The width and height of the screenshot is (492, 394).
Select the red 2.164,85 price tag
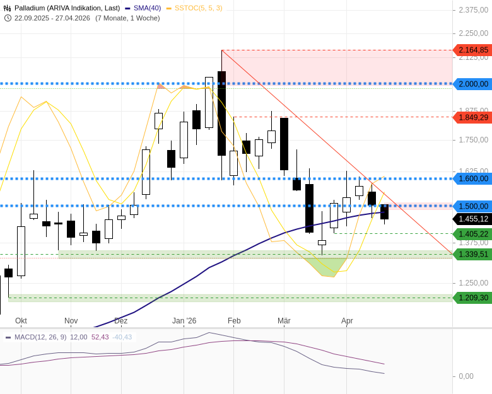472,50
